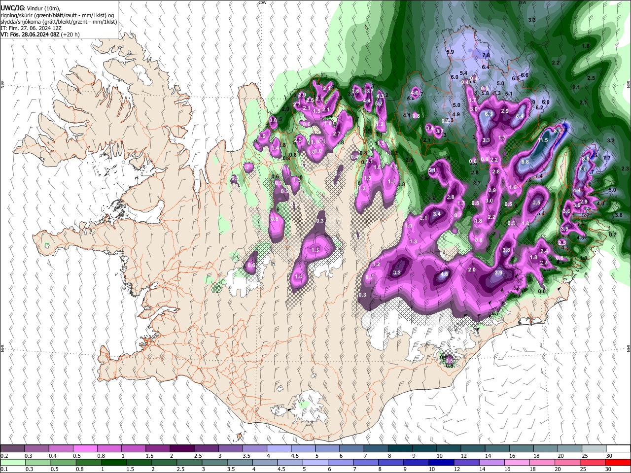Click the "0.2" label under the upper color bar
The width and height of the screenshot is (631, 473).
click(4, 456)
